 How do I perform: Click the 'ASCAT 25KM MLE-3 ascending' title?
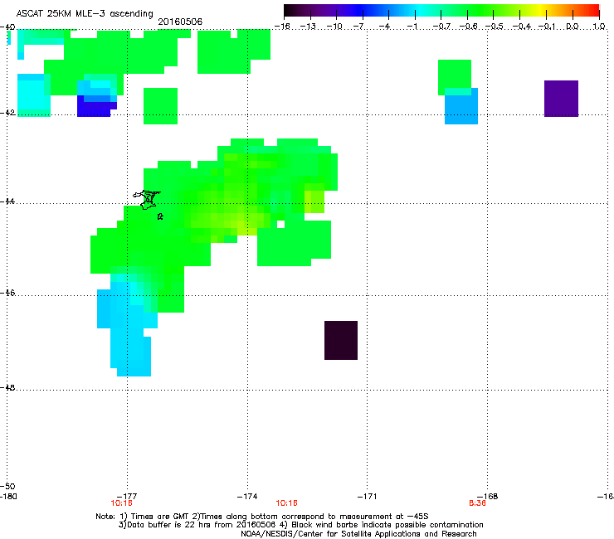point(85,14)
